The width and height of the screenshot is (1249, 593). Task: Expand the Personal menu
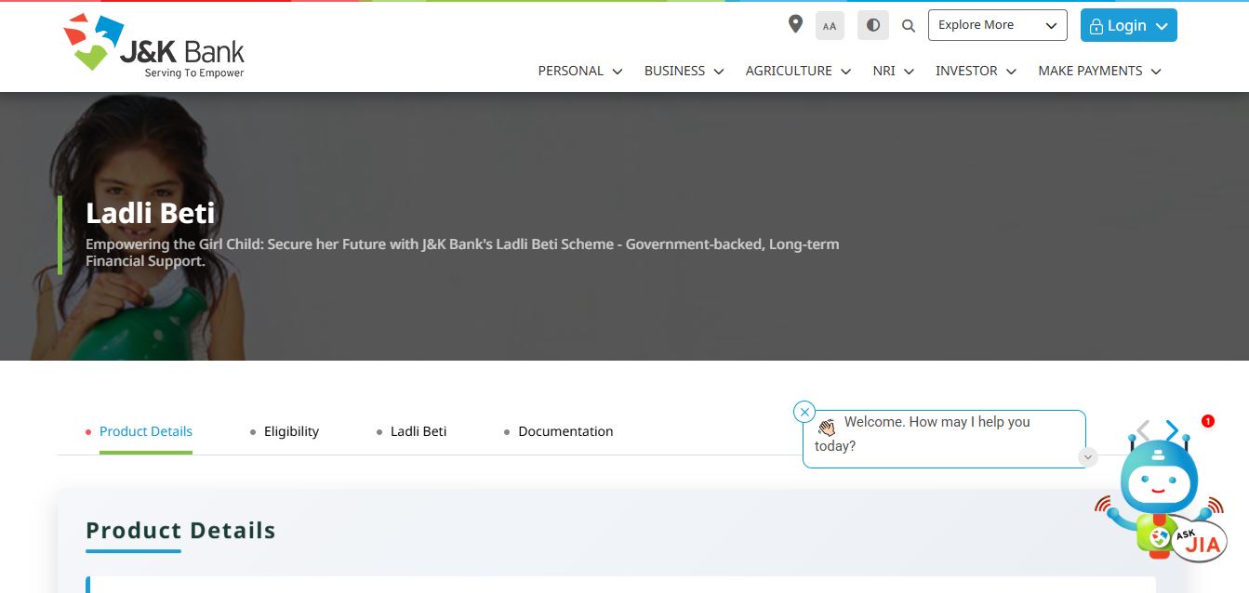pos(579,71)
